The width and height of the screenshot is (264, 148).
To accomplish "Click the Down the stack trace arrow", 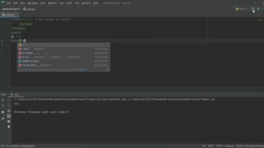I will [9, 106].
